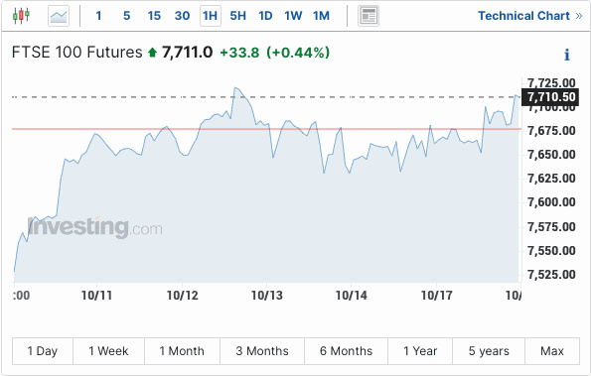591x376 pixels.
Task: Choose the 15-minute interval
Action: [154, 16]
